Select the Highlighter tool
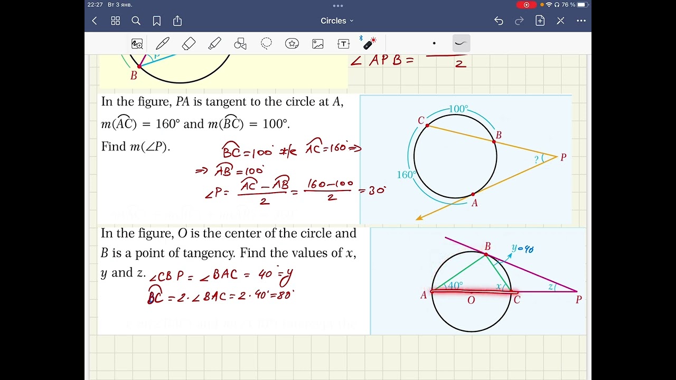Image resolution: width=676 pixels, height=380 pixels. 214,44
